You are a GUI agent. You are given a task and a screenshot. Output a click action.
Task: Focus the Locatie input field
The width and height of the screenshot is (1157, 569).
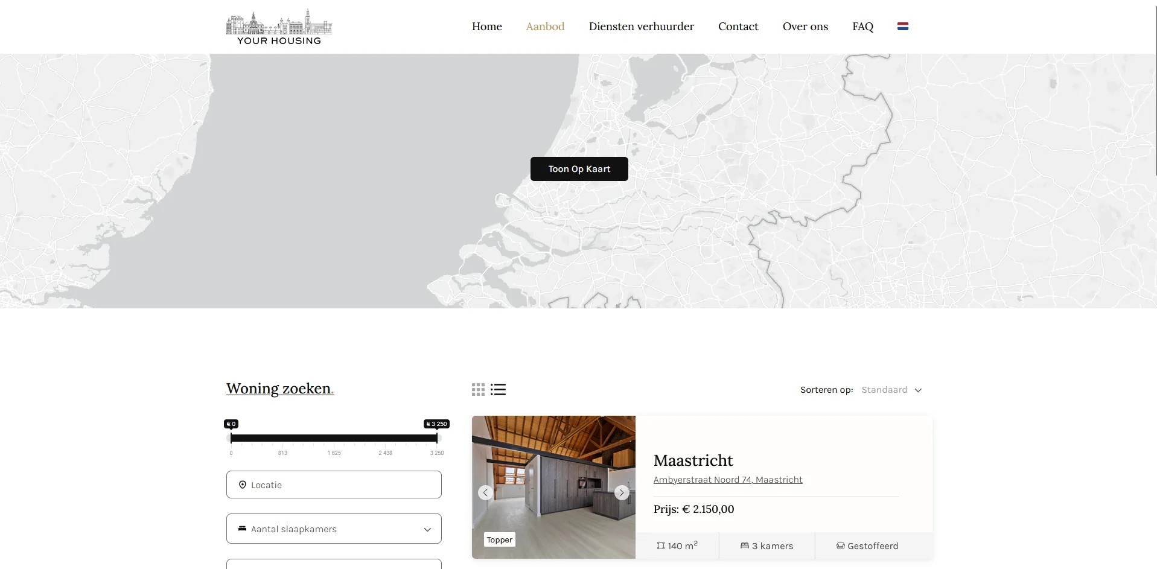[x=334, y=485]
